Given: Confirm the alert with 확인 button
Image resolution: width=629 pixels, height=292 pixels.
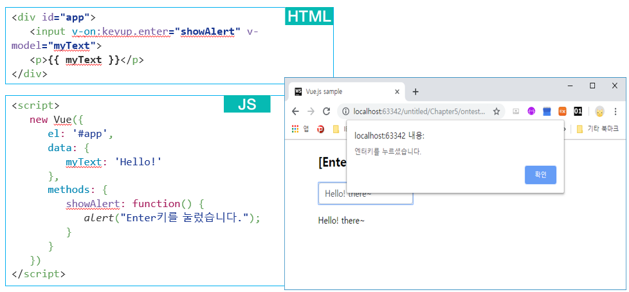Looking at the screenshot, I should point(540,175).
